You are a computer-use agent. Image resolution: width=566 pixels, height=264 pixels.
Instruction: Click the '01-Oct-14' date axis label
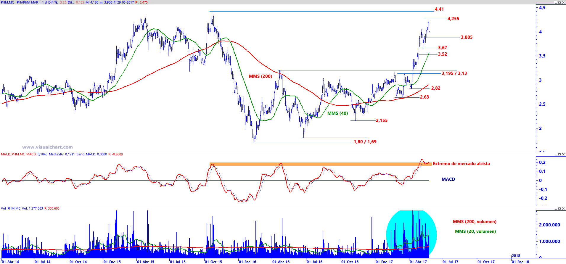[78, 262]
